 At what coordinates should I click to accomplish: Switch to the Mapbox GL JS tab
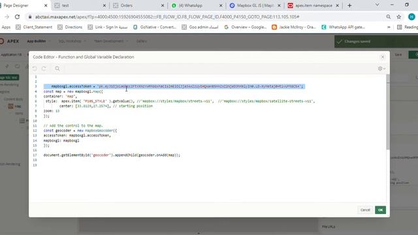click(x=255, y=5)
